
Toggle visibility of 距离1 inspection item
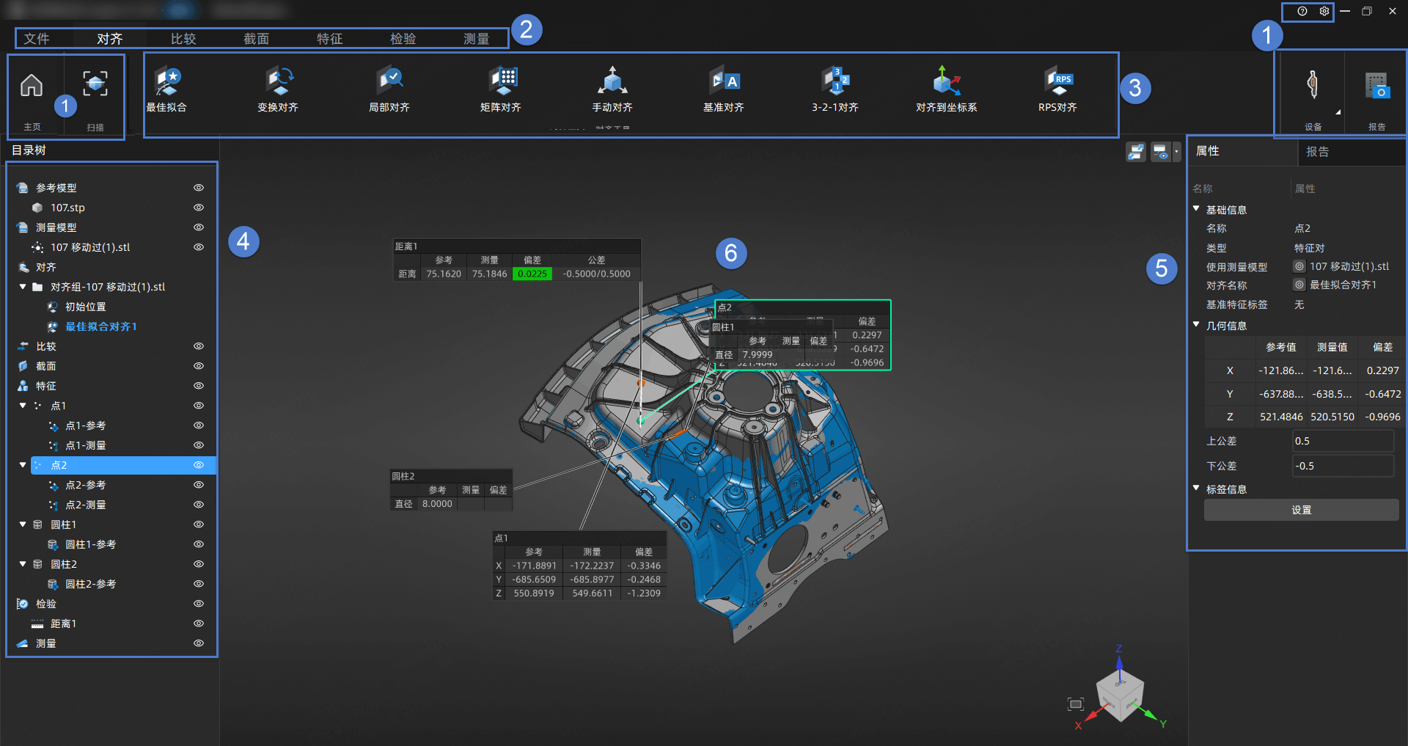199,624
